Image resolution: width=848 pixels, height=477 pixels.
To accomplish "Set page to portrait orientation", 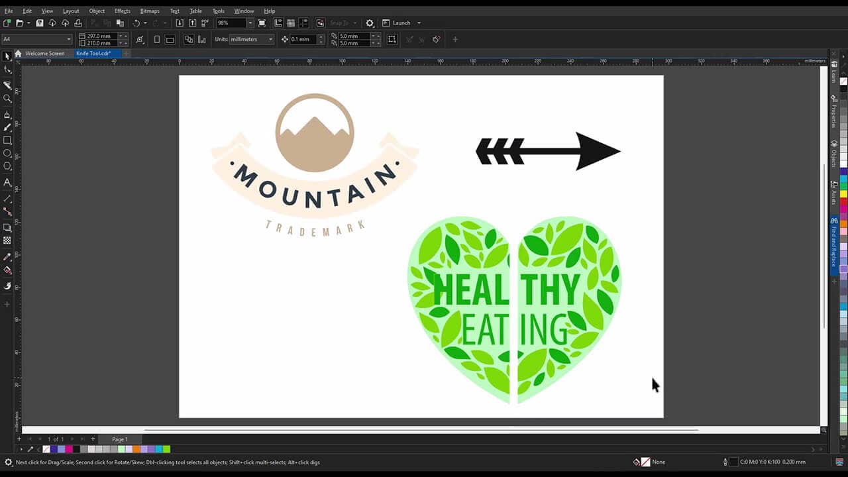I will (x=157, y=39).
